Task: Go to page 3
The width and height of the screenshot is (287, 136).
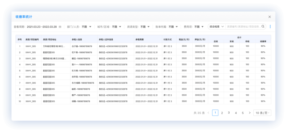Action: [x=229, y=113]
